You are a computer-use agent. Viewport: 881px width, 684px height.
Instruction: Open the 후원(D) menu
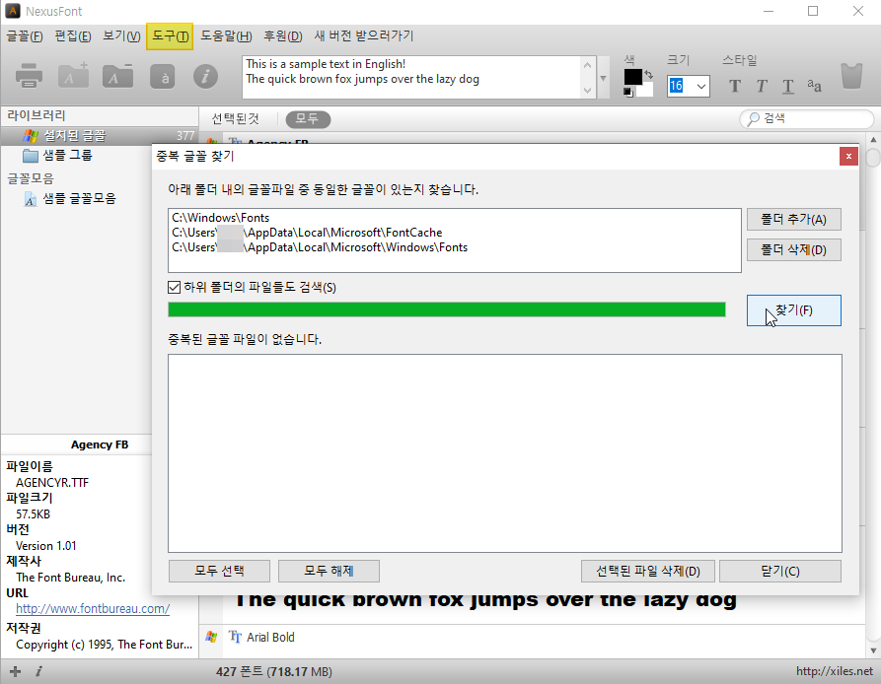point(283,35)
